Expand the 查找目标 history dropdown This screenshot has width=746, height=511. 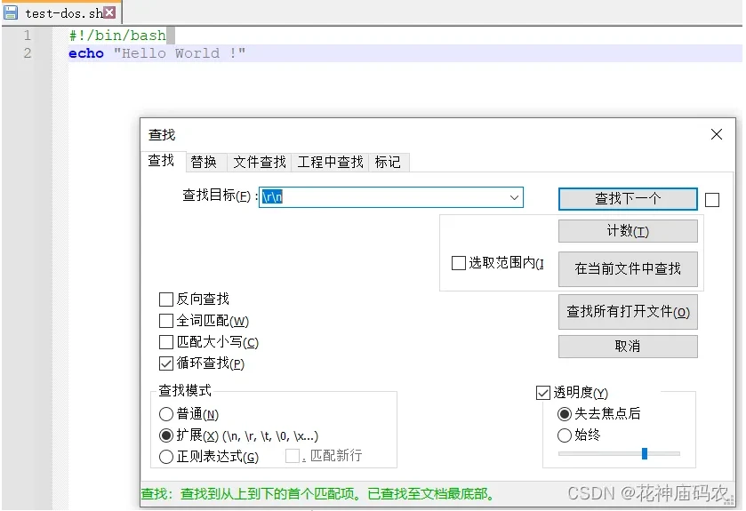pos(514,197)
